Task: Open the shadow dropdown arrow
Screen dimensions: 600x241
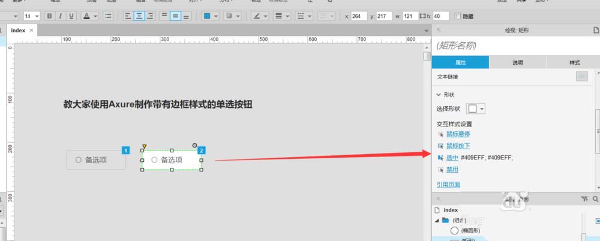Action: point(238,16)
